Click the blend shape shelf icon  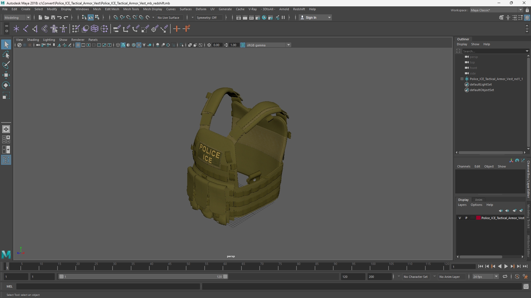85,29
